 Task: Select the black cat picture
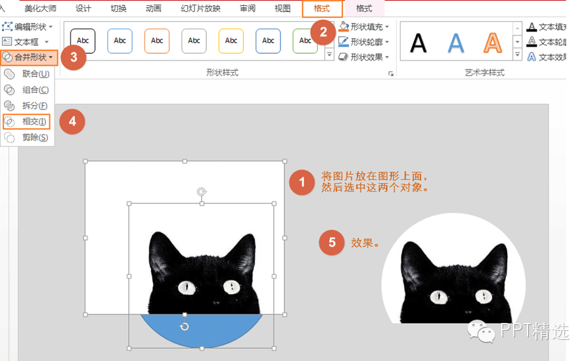(204, 272)
